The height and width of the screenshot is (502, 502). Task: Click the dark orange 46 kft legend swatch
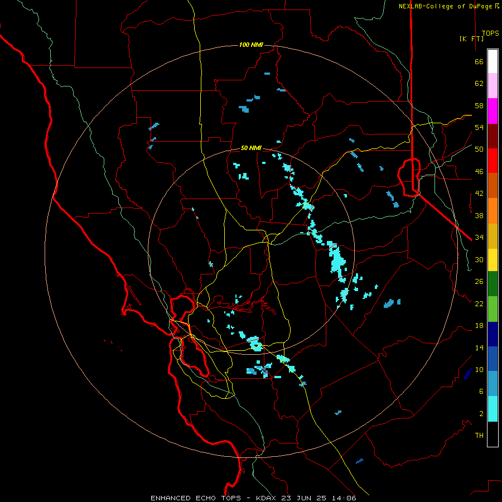[x=493, y=186]
